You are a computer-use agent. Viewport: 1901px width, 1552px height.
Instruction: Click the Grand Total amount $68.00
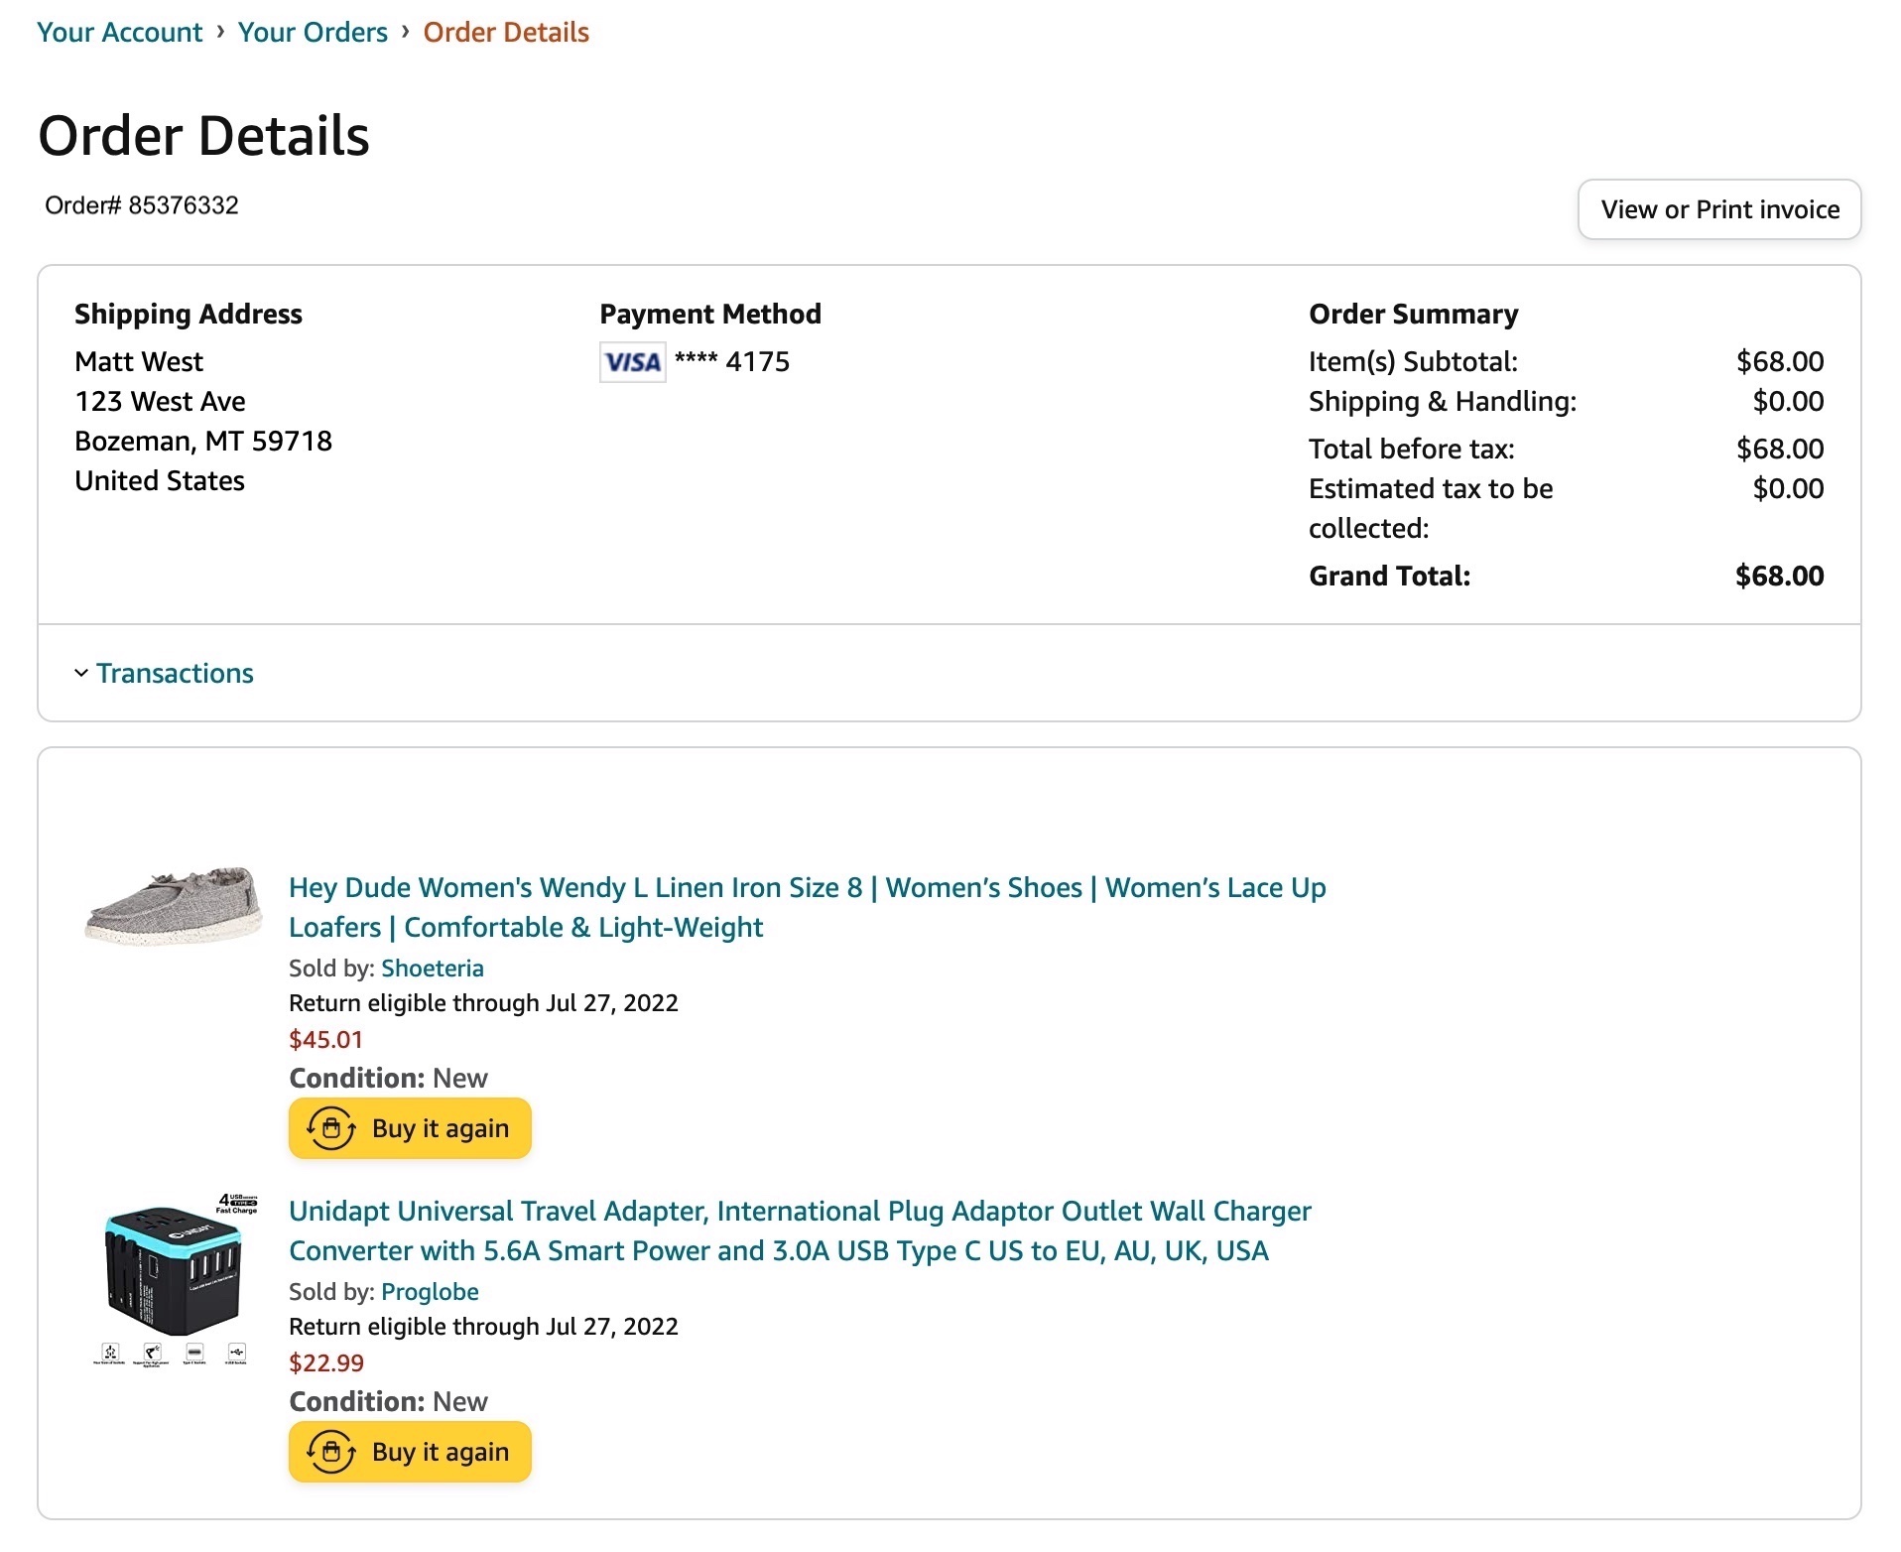pos(1778,576)
